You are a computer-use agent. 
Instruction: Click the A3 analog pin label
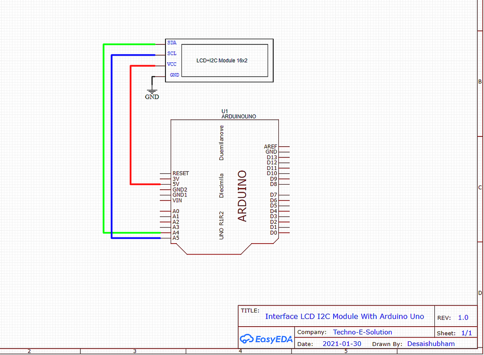point(176,227)
